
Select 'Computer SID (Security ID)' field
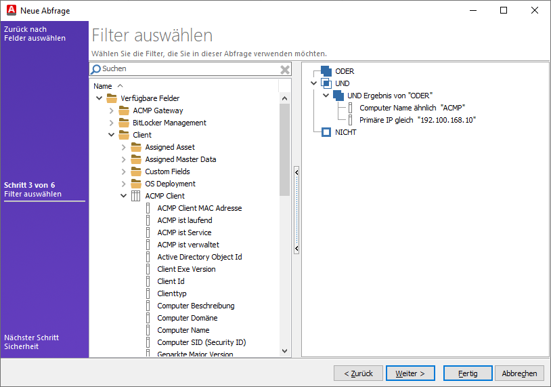(201, 342)
